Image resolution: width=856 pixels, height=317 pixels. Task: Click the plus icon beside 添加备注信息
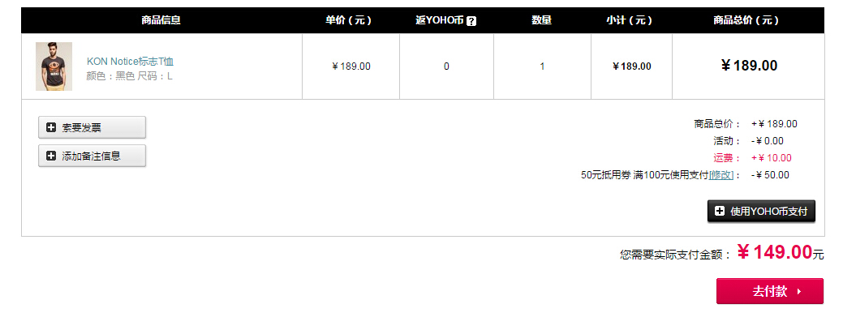51,156
